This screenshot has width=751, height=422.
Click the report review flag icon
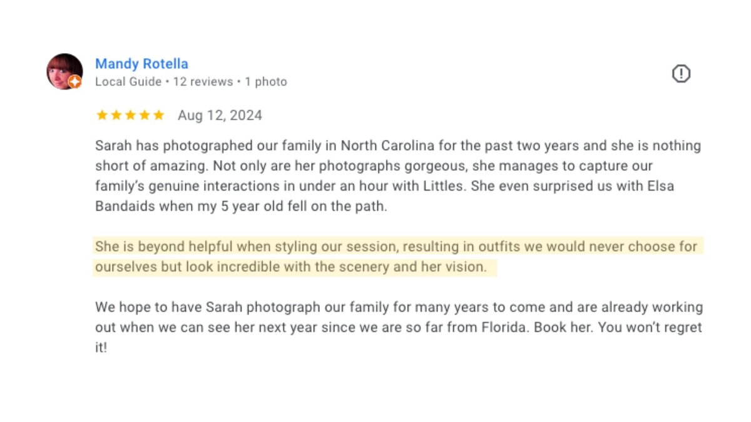(x=681, y=74)
